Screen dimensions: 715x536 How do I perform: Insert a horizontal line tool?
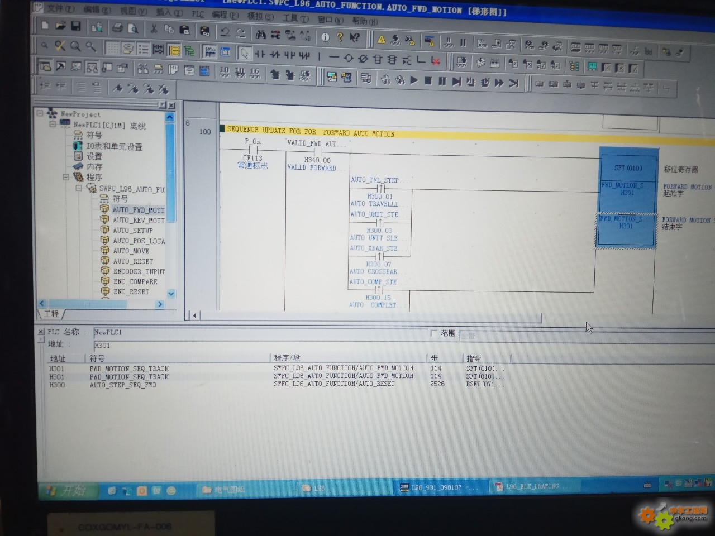(x=333, y=57)
